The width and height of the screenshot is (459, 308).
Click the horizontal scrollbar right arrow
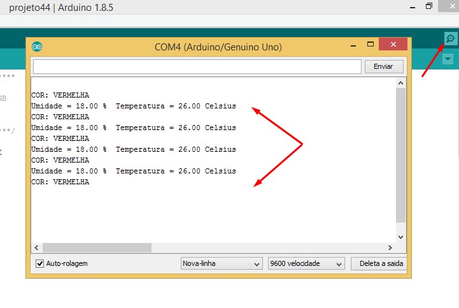tap(390, 247)
